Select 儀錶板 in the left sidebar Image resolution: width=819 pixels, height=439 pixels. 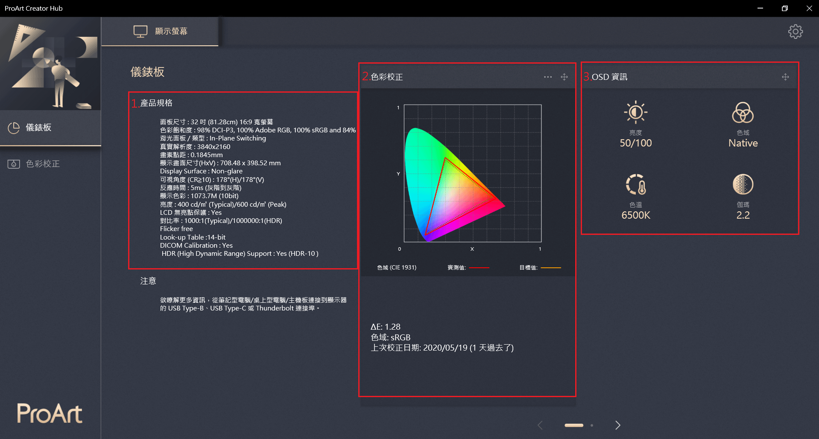click(x=38, y=128)
